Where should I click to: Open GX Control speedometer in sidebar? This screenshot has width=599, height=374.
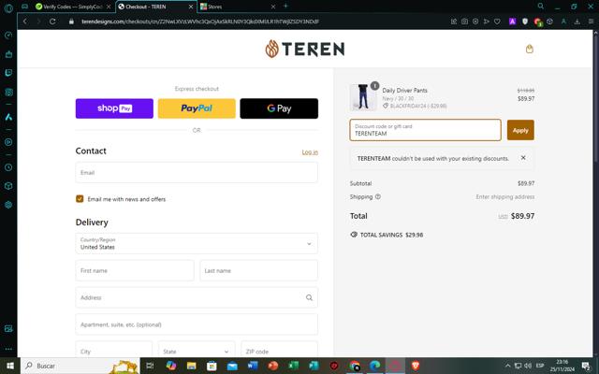coord(8,36)
